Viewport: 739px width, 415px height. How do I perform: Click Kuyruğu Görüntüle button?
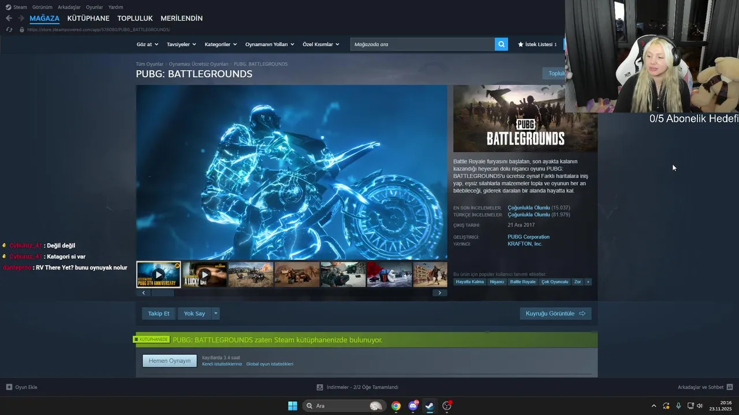[x=555, y=314]
